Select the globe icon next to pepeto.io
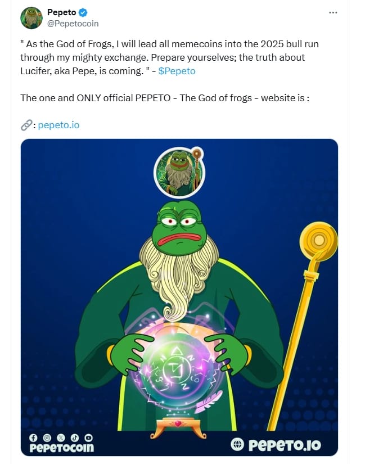The image size is (365, 464). [237, 443]
